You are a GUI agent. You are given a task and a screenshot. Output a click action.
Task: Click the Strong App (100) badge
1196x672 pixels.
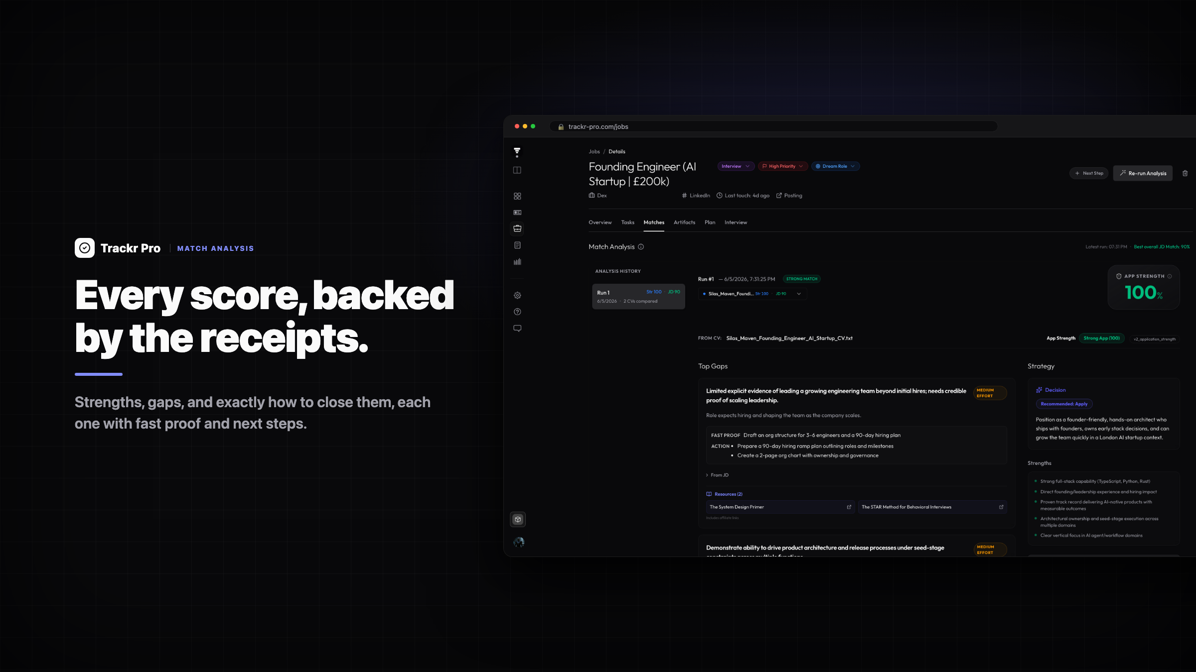click(x=1101, y=338)
